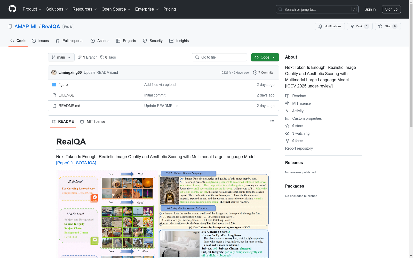Click the figure folder icon

54,85
